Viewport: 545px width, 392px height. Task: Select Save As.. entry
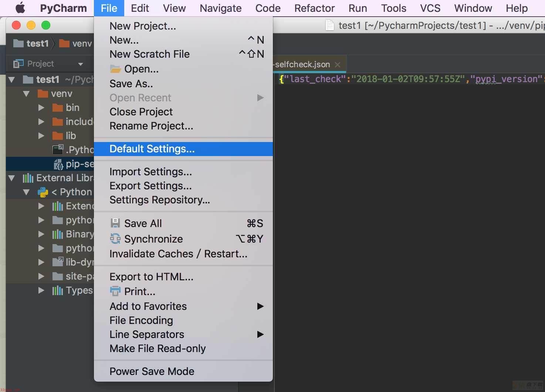click(x=183, y=84)
